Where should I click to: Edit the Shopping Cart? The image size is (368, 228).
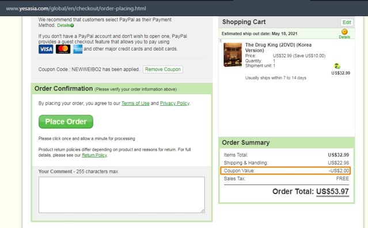coord(347,22)
